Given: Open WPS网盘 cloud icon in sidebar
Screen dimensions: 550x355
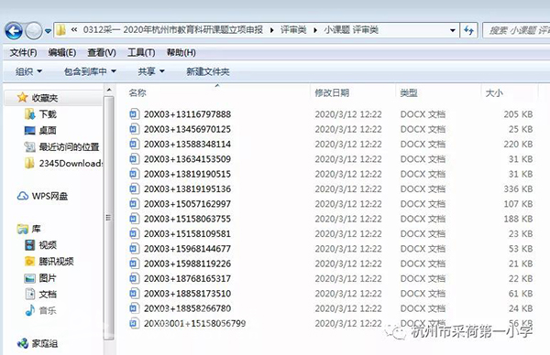Looking at the screenshot, I should tap(23, 196).
